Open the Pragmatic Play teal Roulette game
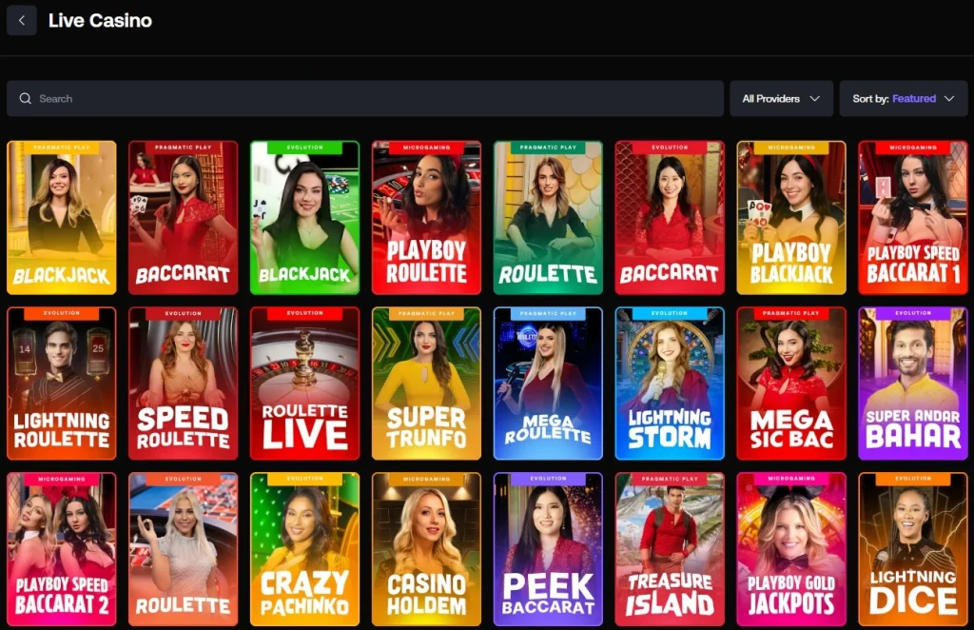Screen dimensions: 974x630 548,218
